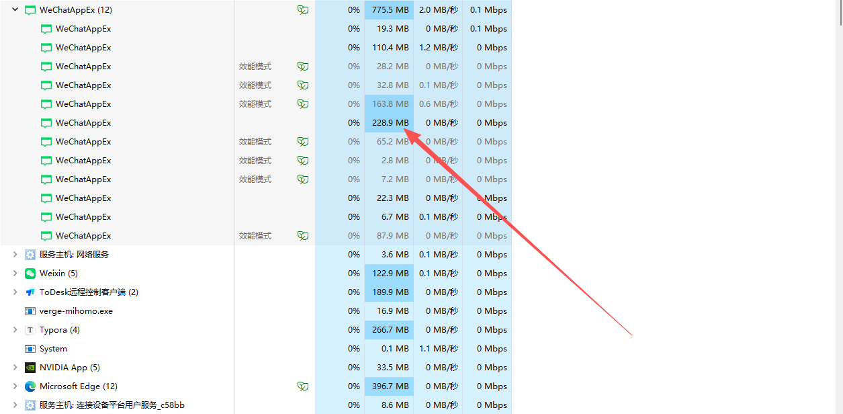Click the 189.9 MB memory cell of ToDesk
Viewport: 843px width, 414px height.
[x=389, y=292]
